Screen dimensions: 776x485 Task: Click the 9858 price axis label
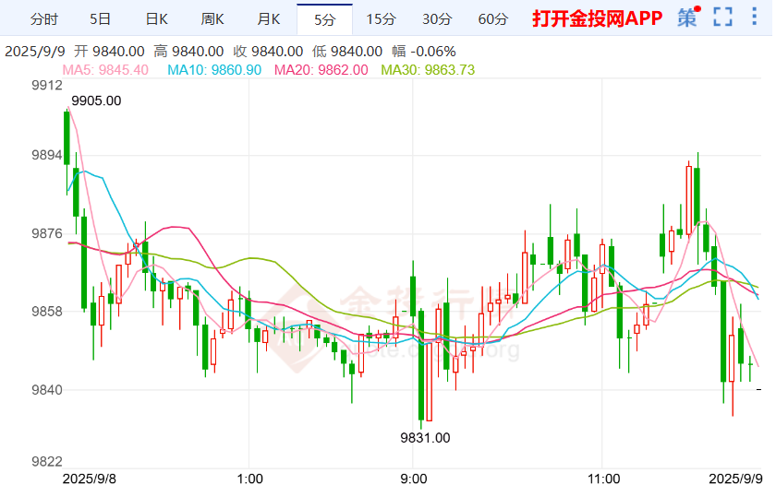47,312
